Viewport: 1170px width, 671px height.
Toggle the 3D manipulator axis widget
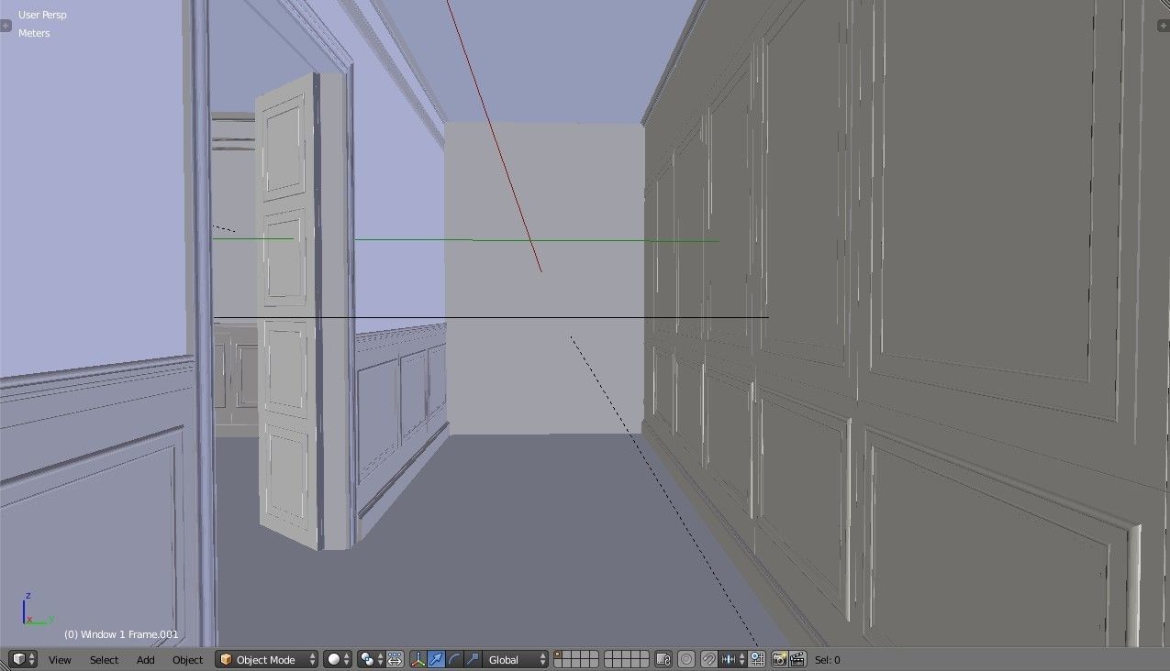click(418, 659)
